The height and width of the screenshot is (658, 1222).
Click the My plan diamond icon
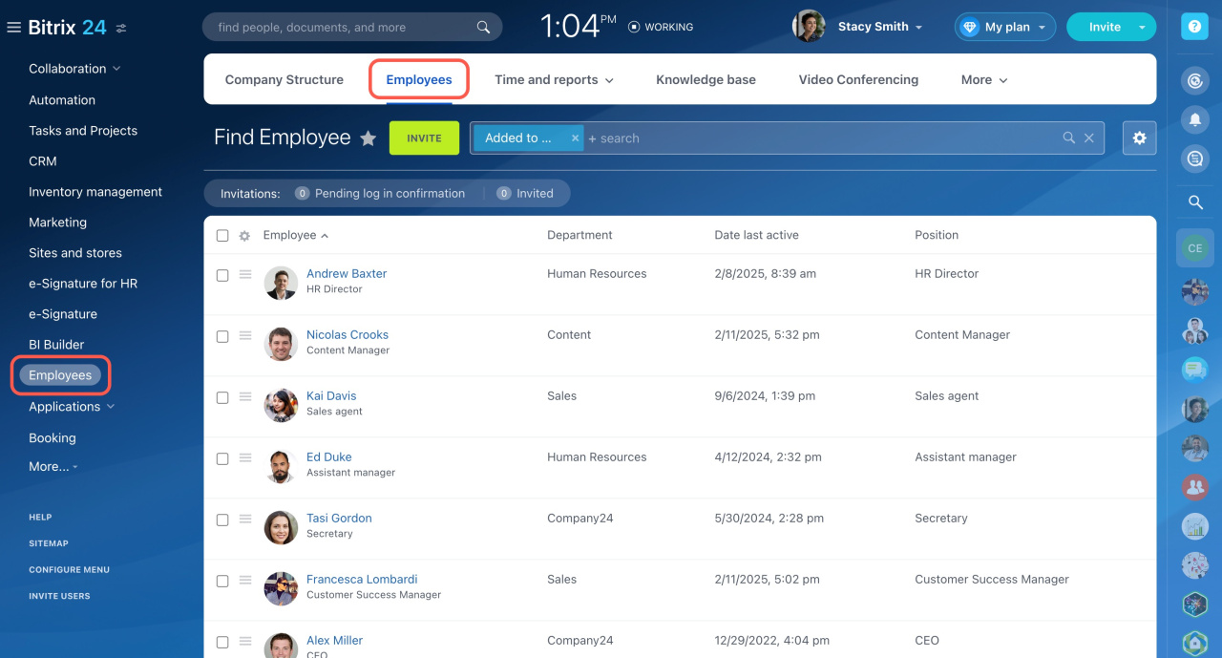coord(969,28)
